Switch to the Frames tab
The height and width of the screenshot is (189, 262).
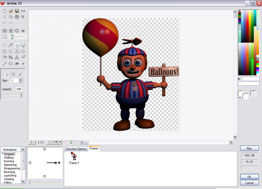[x=94, y=148]
